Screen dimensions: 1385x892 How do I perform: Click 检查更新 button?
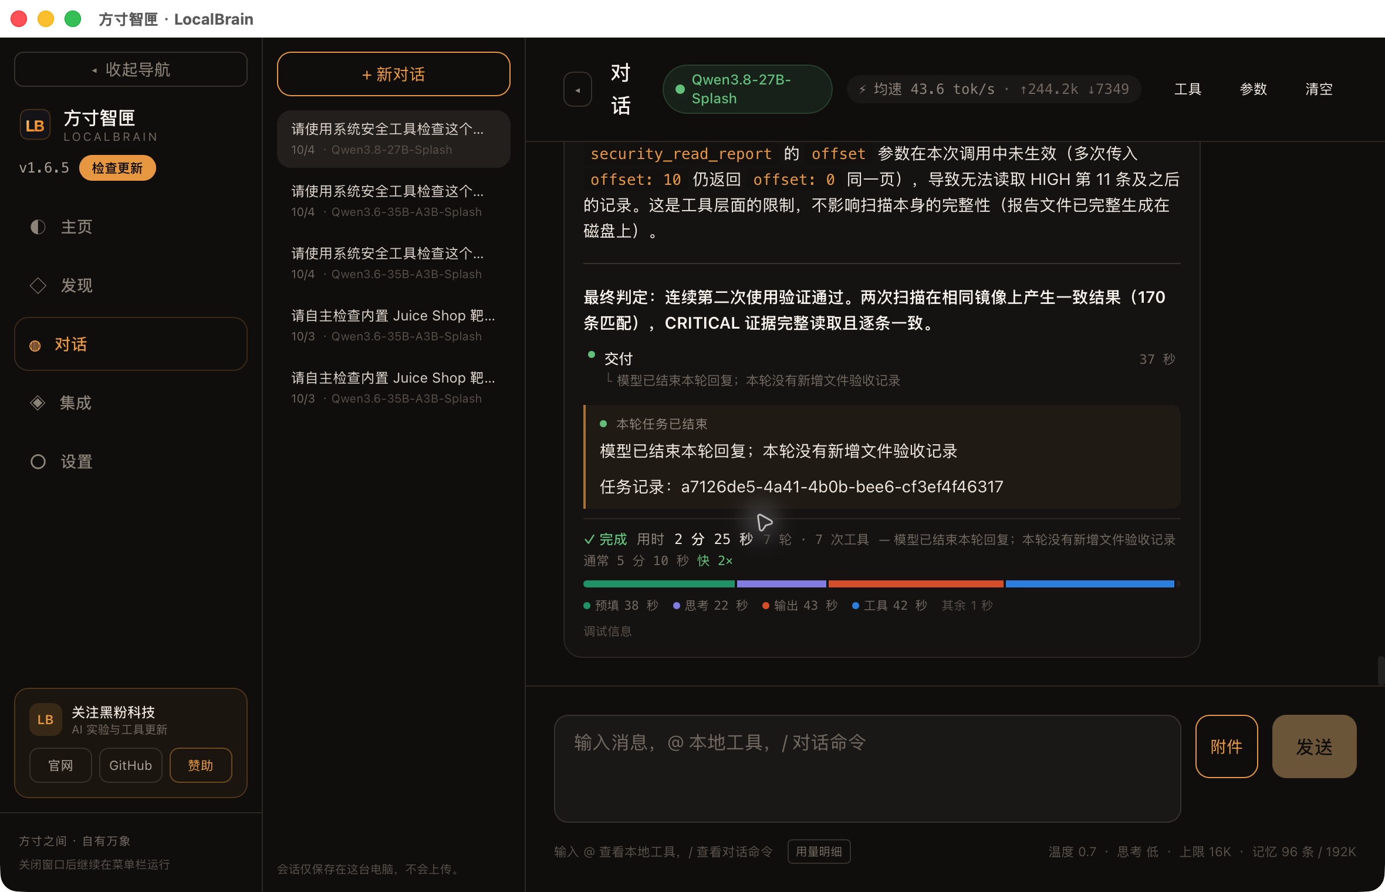tap(117, 168)
